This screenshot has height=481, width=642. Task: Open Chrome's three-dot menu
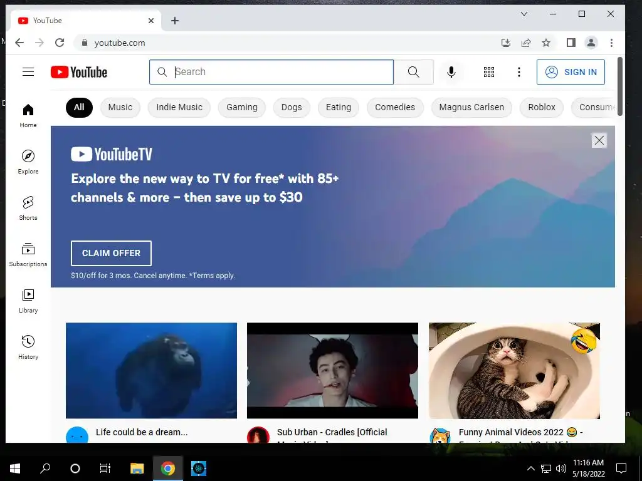click(x=611, y=43)
